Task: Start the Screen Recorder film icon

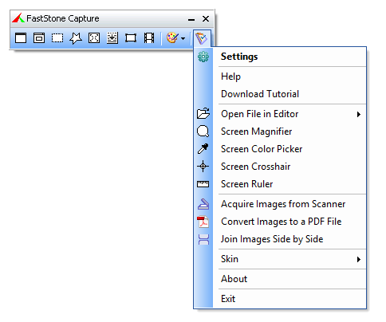Action: [149, 38]
